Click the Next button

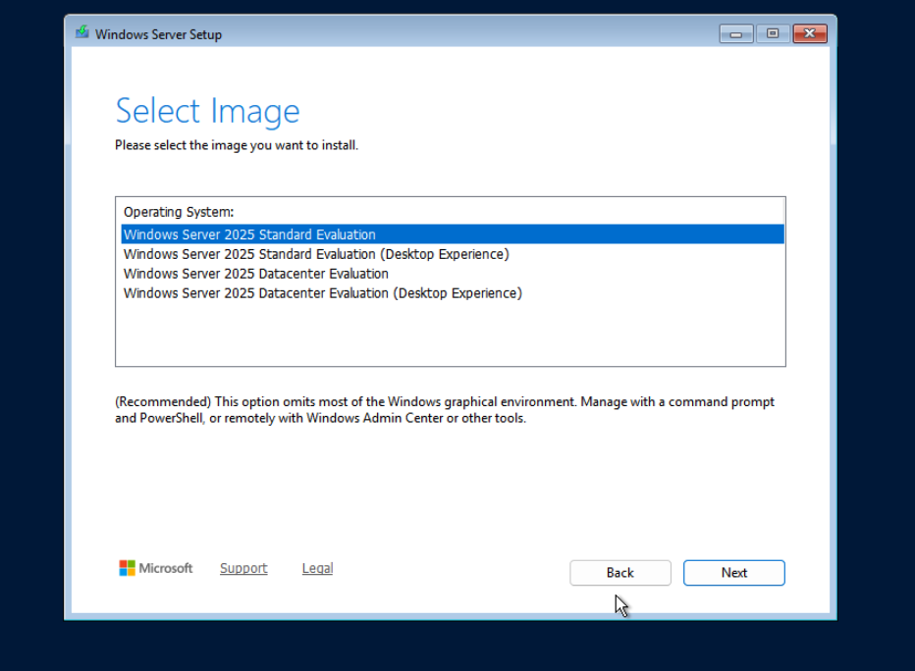[x=733, y=573]
